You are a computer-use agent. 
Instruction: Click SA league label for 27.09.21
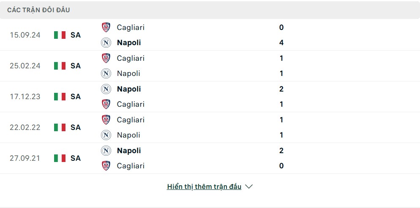pos(76,158)
